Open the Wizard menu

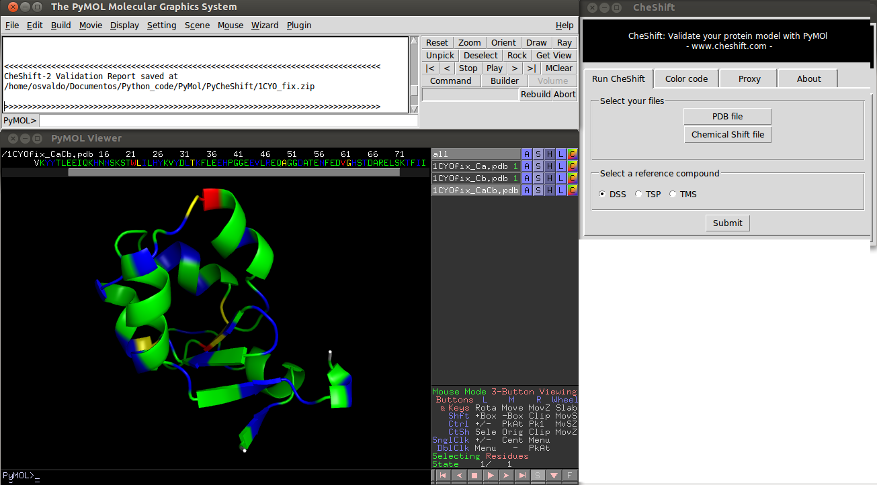click(265, 25)
